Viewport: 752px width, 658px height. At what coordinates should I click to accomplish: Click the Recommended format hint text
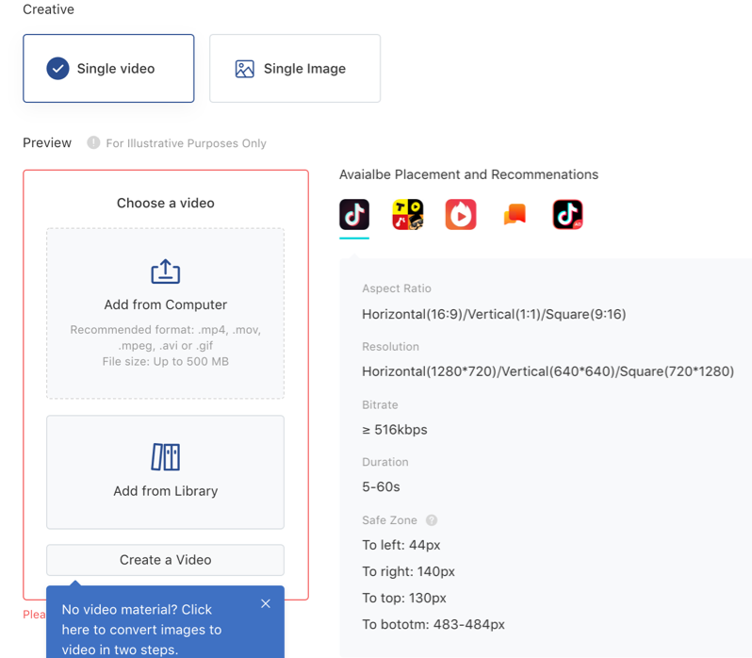pyautogui.click(x=166, y=345)
